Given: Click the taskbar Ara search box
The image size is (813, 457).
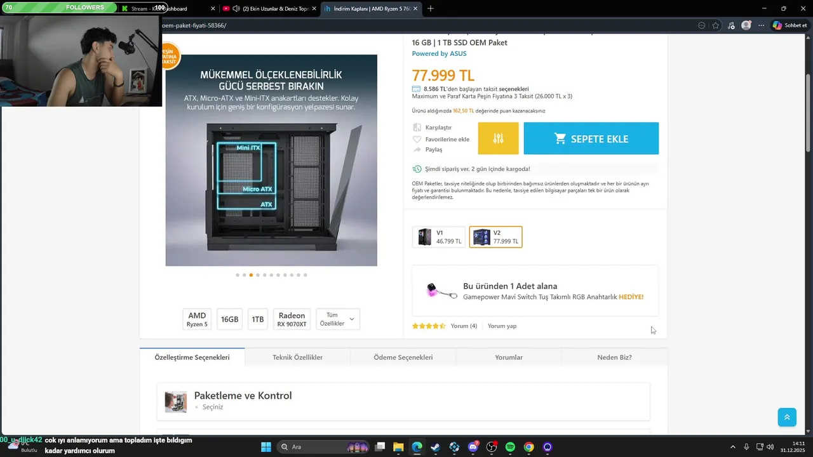Looking at the screenshot, I should [x=324, y=447].
